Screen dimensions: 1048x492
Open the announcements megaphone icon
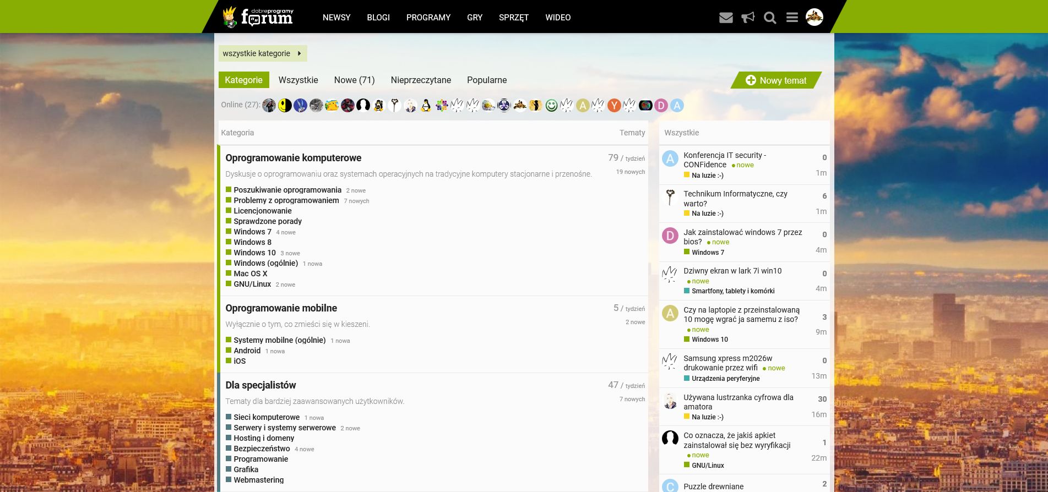pos(748,18)
